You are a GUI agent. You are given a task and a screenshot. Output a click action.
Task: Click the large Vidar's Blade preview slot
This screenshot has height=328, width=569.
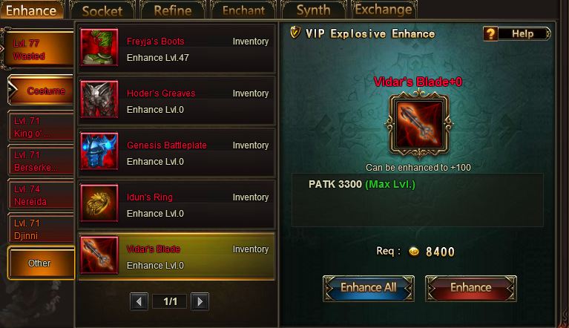coord(419,125)
